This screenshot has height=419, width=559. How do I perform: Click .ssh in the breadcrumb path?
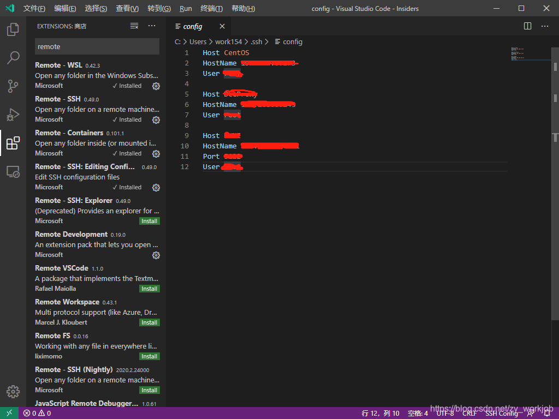click(x=257, y=41)
